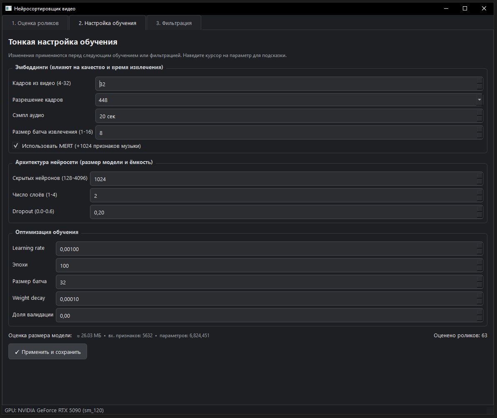Screen dimensions: 497x418
Task: Open the Фильтрация tab
Action: click(174, 23)
